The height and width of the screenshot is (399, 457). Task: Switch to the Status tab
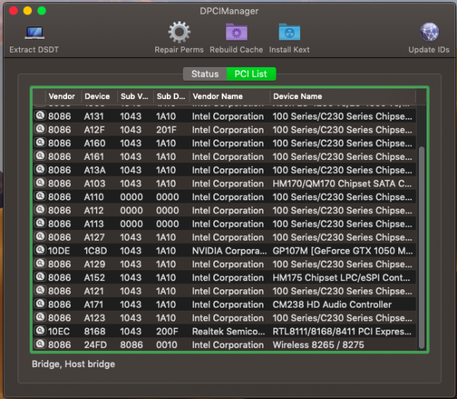(204, 74)
